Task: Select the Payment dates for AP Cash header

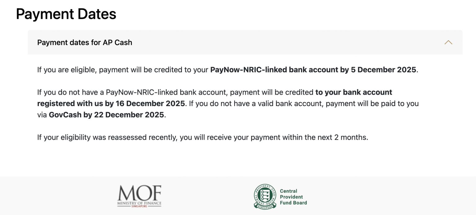Action: [x=85, y=42]
